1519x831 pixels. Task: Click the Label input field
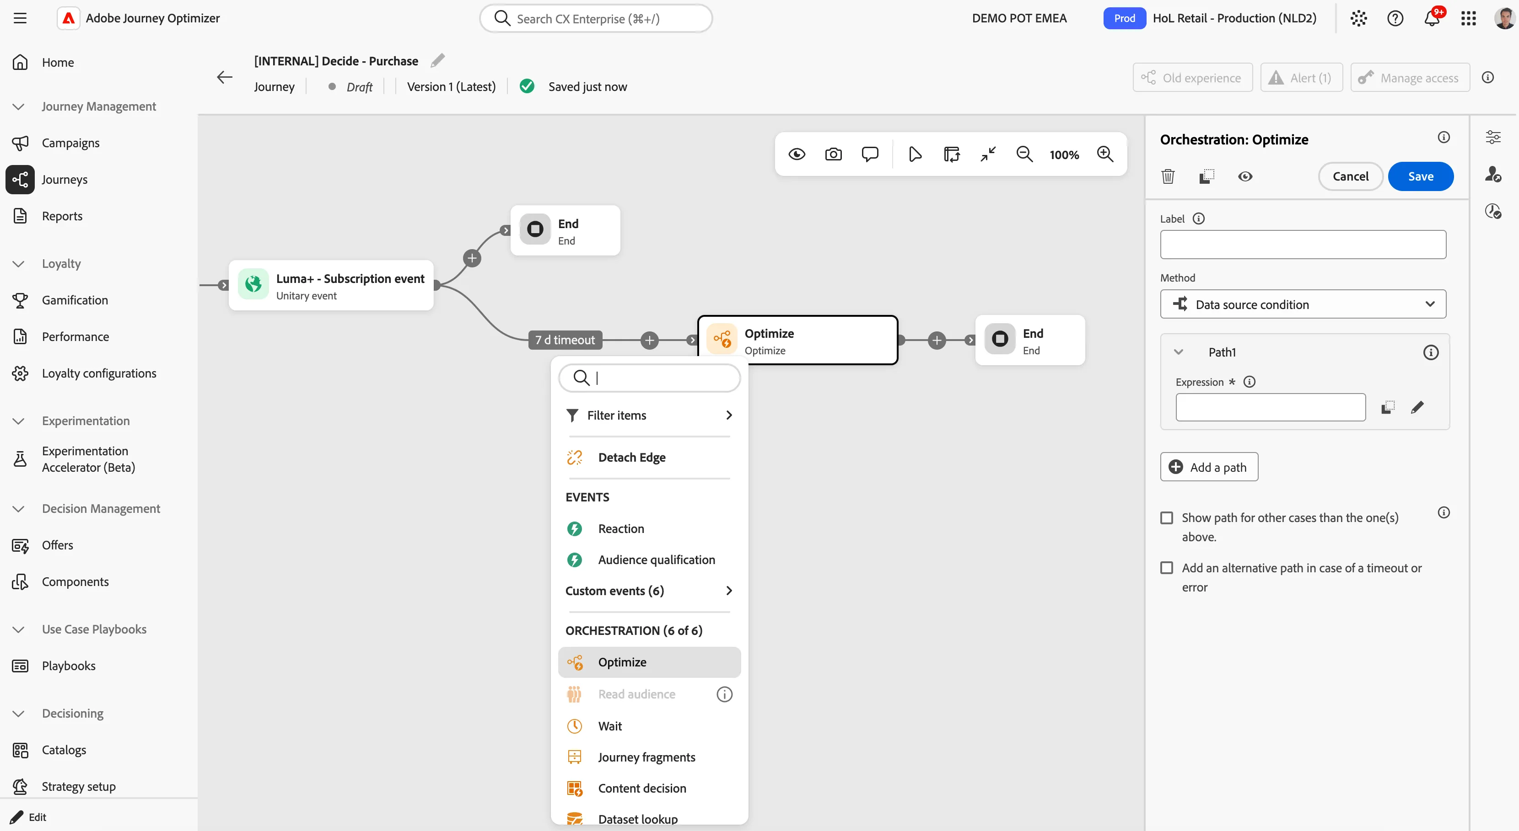[x=1303, y=245]
